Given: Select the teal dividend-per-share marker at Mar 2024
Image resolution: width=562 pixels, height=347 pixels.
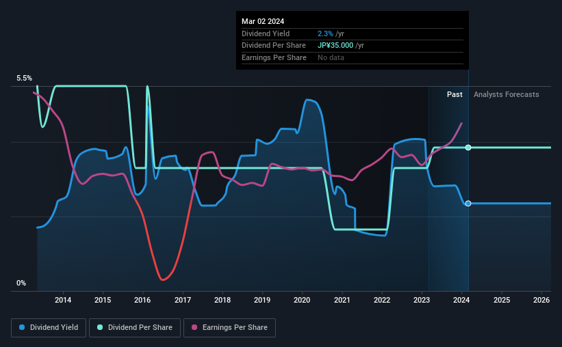Looking at the screenshot, I should [468, 148].
